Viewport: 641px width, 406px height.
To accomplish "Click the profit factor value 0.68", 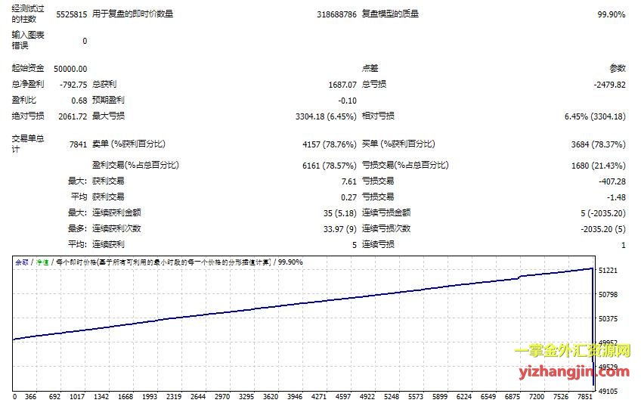I will pos(79,101).
